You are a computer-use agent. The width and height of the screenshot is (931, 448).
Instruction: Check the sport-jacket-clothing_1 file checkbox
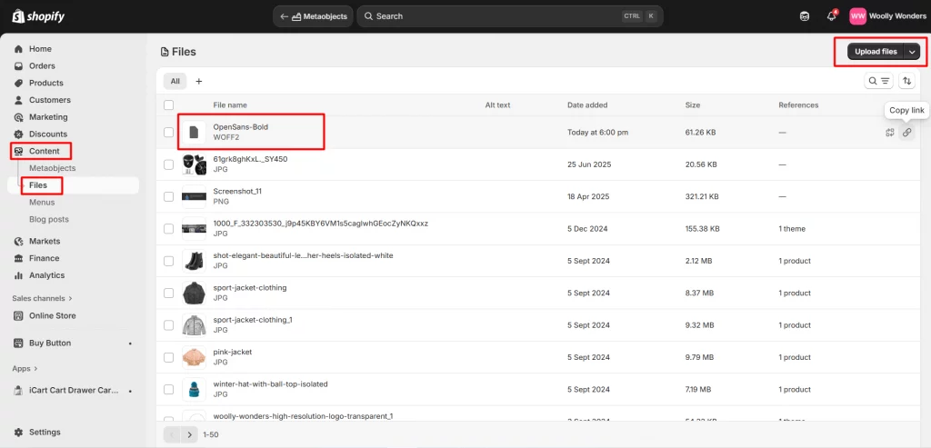(x=168, y=325)
